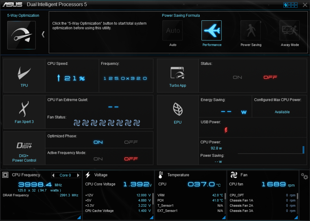Click the PCH 41.0 °C row
This screenshot has width=310, height=221.
190,200
